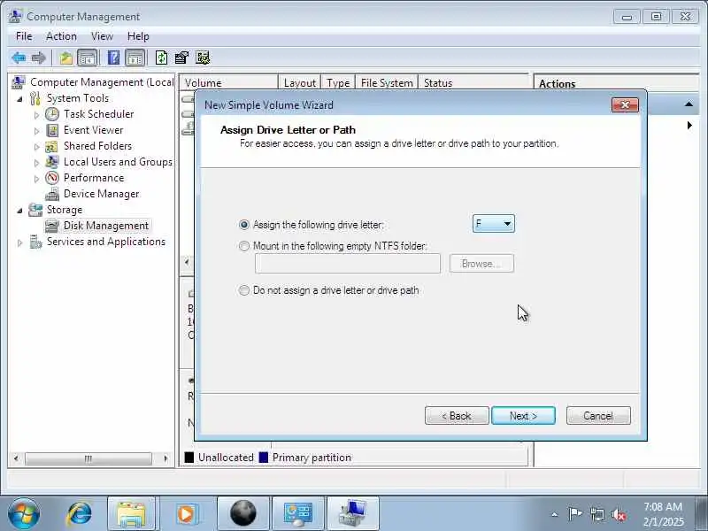708x531 pixels.
Task: Expand the Event Viewer node arrow
Action: 36,131
